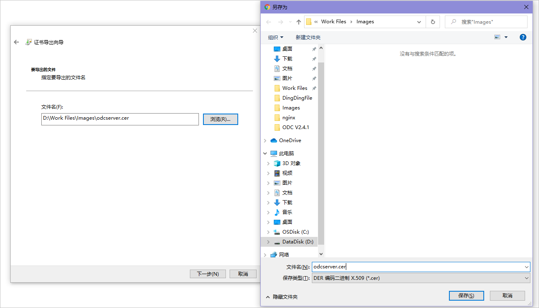Go forward in the Save As dialog navigation

click(281, 22)
